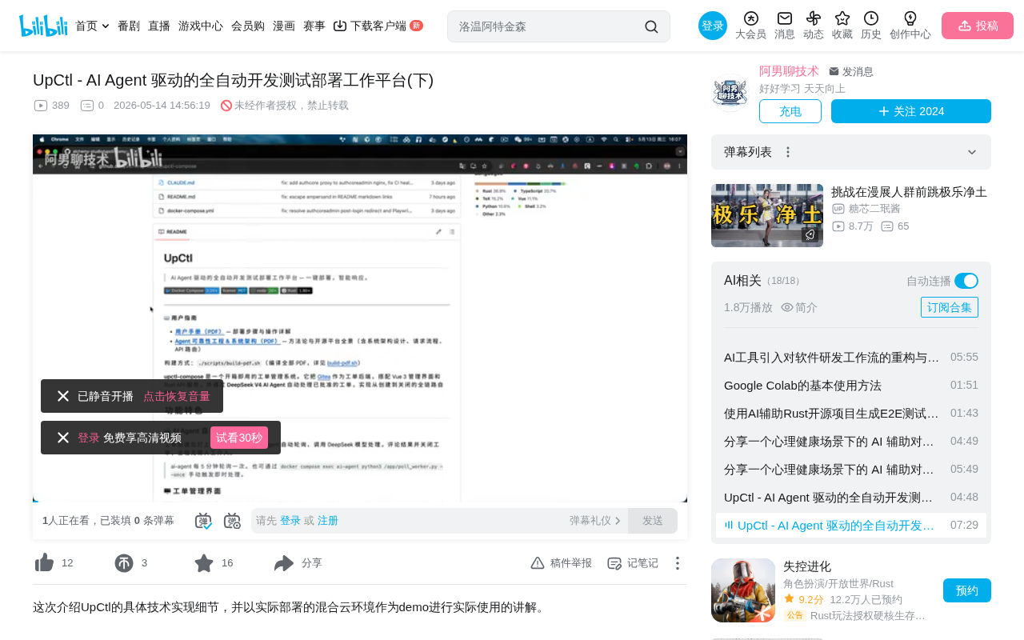Dismiss the muted autoplay notice
The width and height of the screenshot is (1024, 640).
tap(63, 396)
